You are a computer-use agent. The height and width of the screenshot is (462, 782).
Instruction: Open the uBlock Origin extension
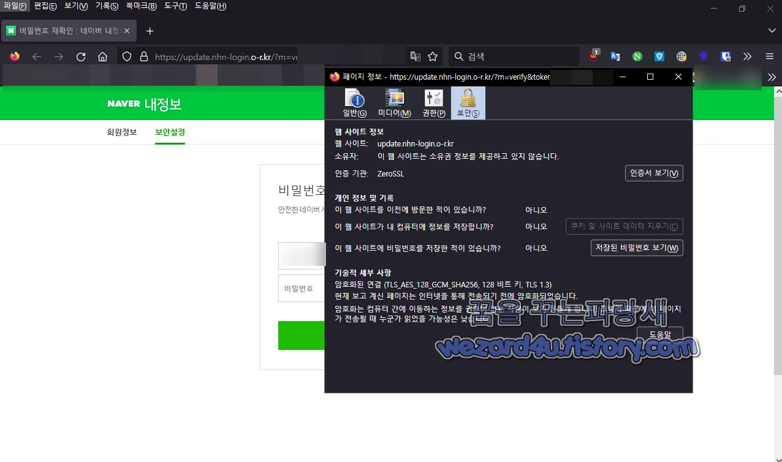[594, 56]
